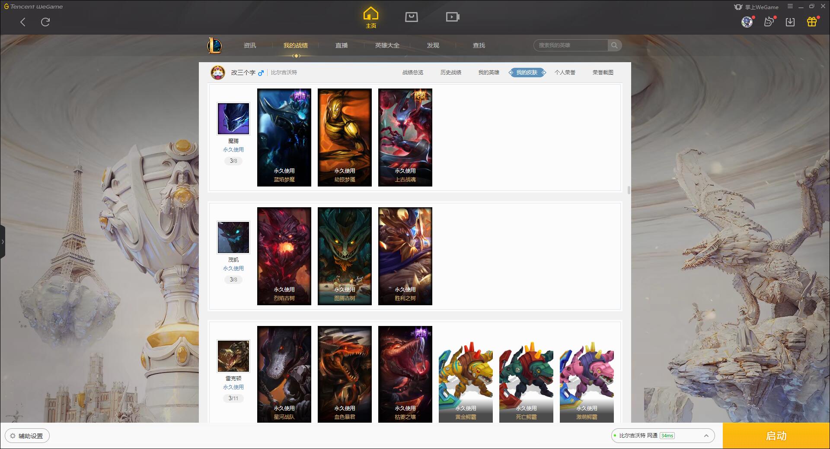Focus the 搜索我的英雄 search field
830x449 pixels.
click(x=571, y=45)
